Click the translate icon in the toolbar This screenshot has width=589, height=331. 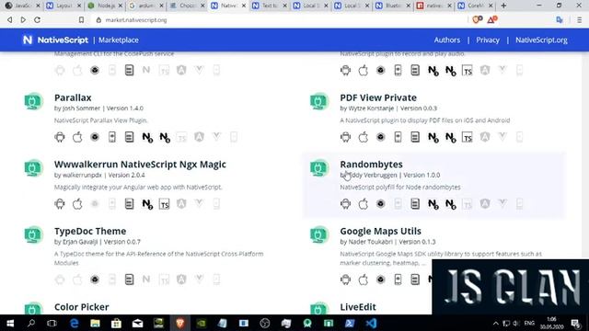560,20
